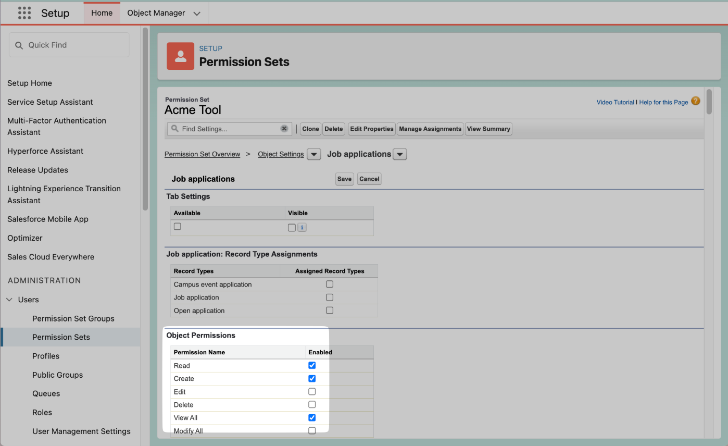Open Release Updates in sidebar
Image resolution: width=728 pixels, height=446 pixels.
37,170
